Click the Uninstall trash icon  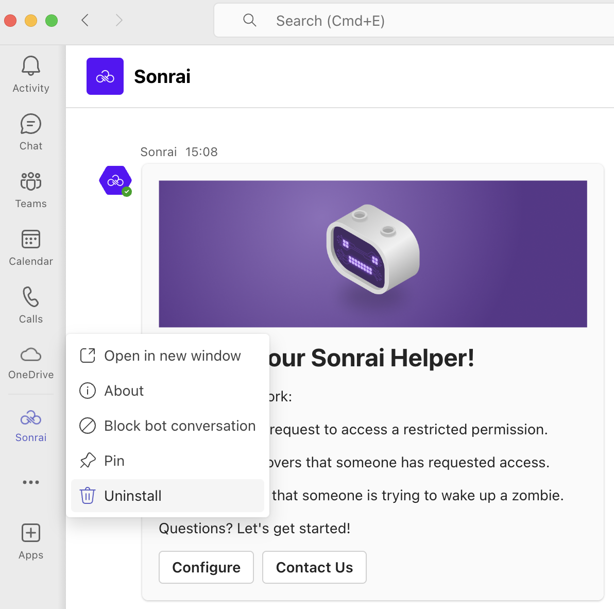[x=88, y=496]
